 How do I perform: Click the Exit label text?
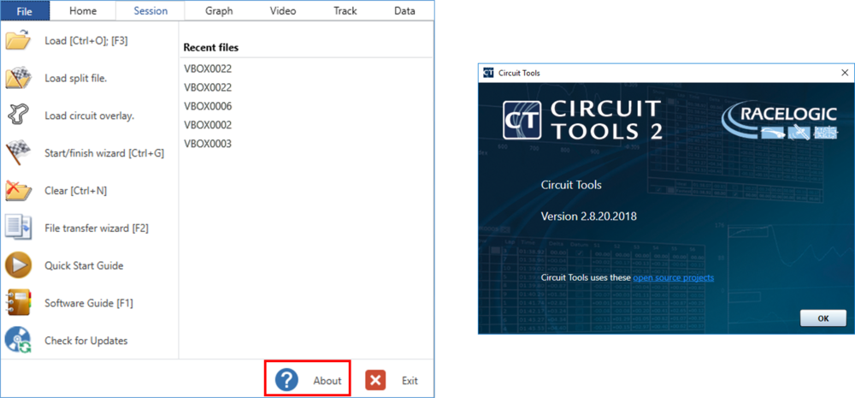[410, 381]
